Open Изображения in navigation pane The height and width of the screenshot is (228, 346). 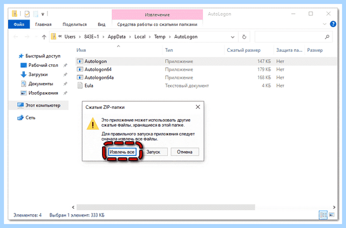(43, 93)
